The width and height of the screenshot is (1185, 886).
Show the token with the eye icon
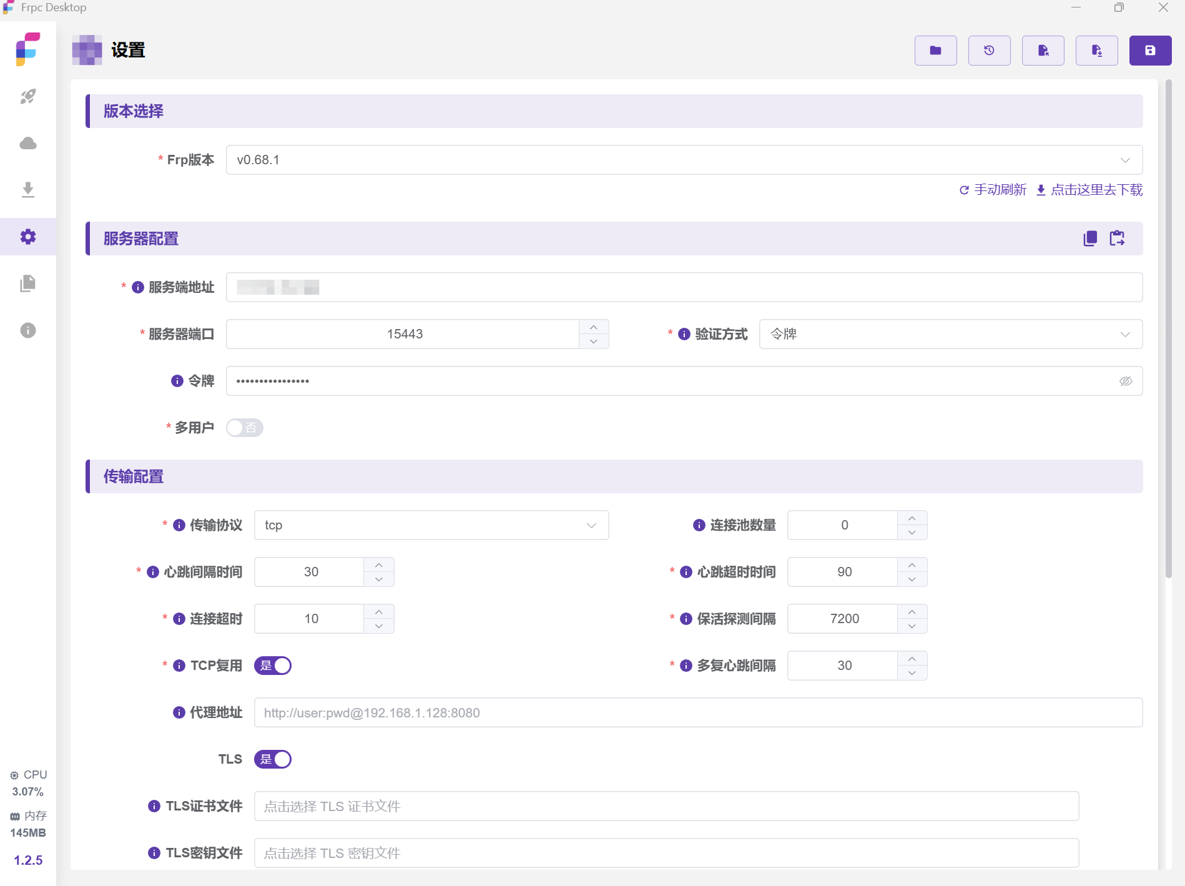point(1126,381)
